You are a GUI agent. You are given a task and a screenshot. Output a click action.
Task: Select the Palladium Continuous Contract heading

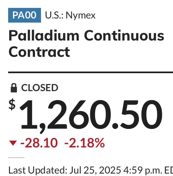(86, 44)
